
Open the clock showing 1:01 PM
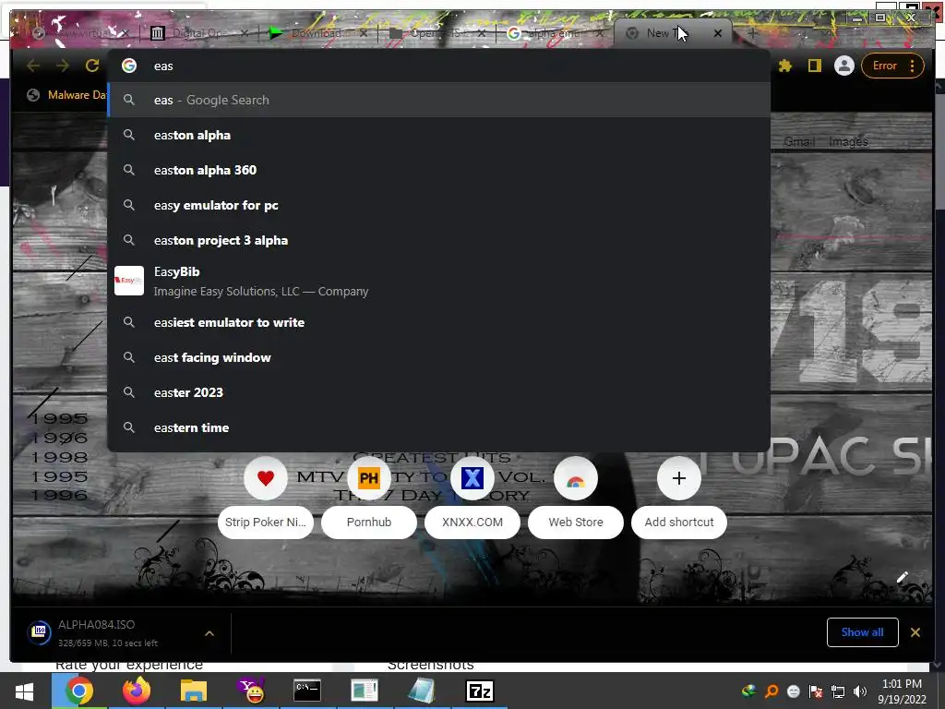pos(902,691)
